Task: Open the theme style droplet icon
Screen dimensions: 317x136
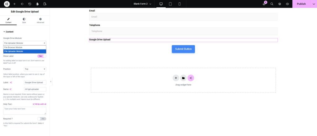Action: [x=37, y=4]
